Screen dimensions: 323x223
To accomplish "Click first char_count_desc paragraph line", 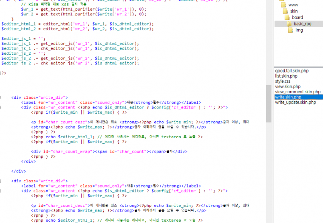I will coord(140,122).
